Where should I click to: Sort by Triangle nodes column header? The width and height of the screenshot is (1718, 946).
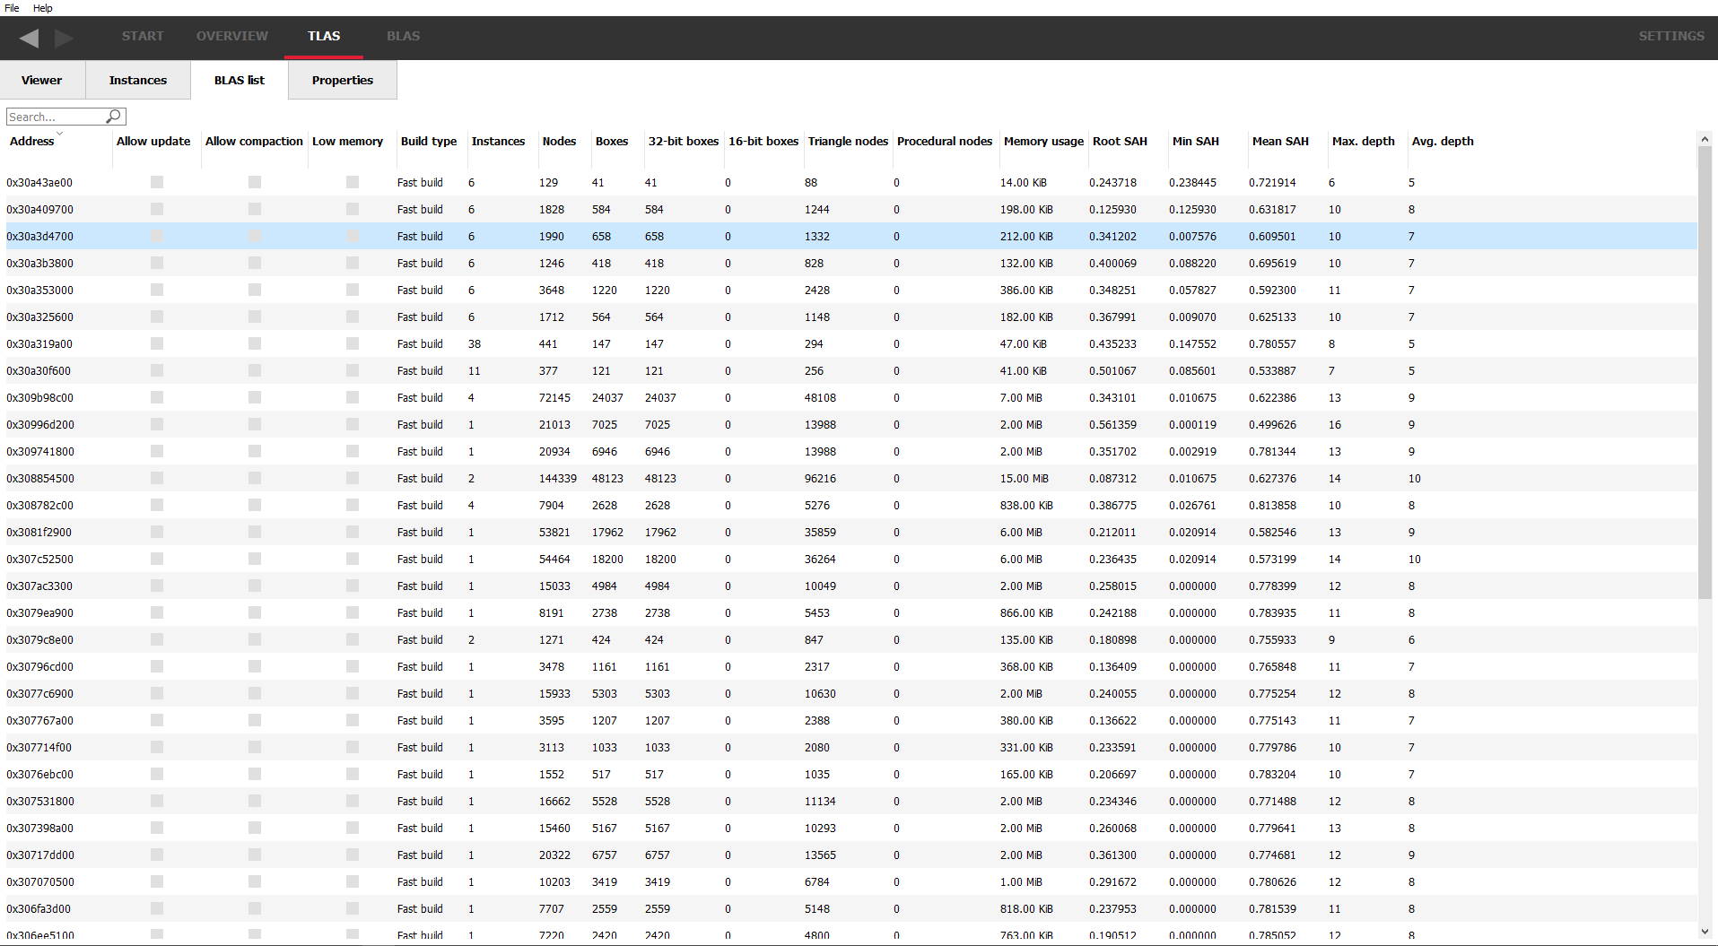pos(848,141)
